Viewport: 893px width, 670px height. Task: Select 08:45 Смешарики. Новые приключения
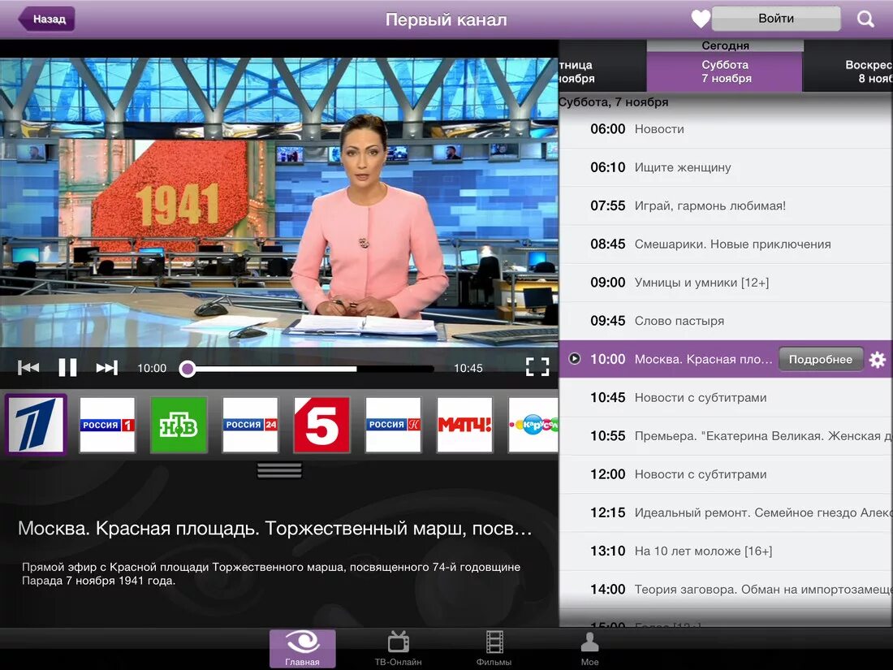click(x=726, y=244)
